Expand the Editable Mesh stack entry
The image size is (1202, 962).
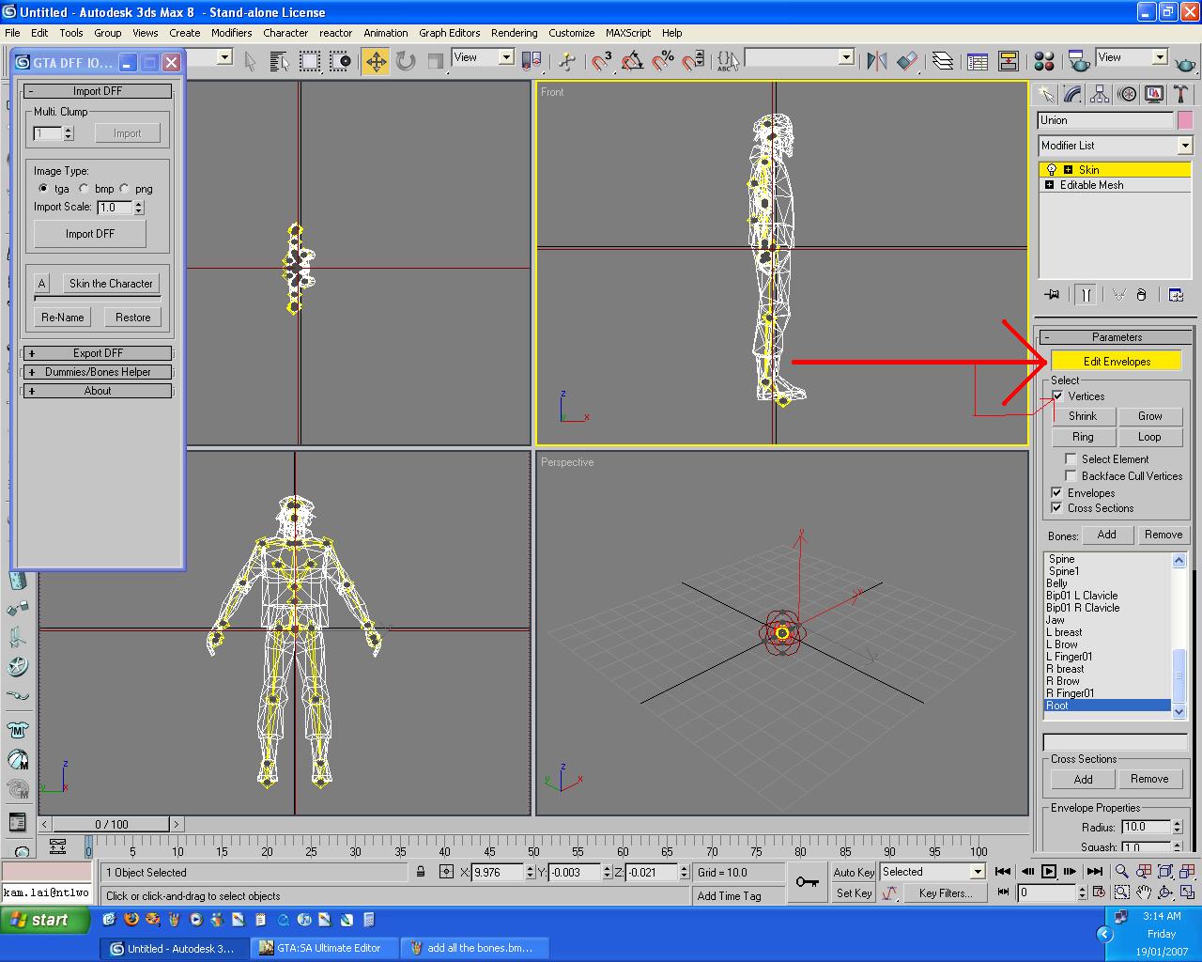(1049, 185)
